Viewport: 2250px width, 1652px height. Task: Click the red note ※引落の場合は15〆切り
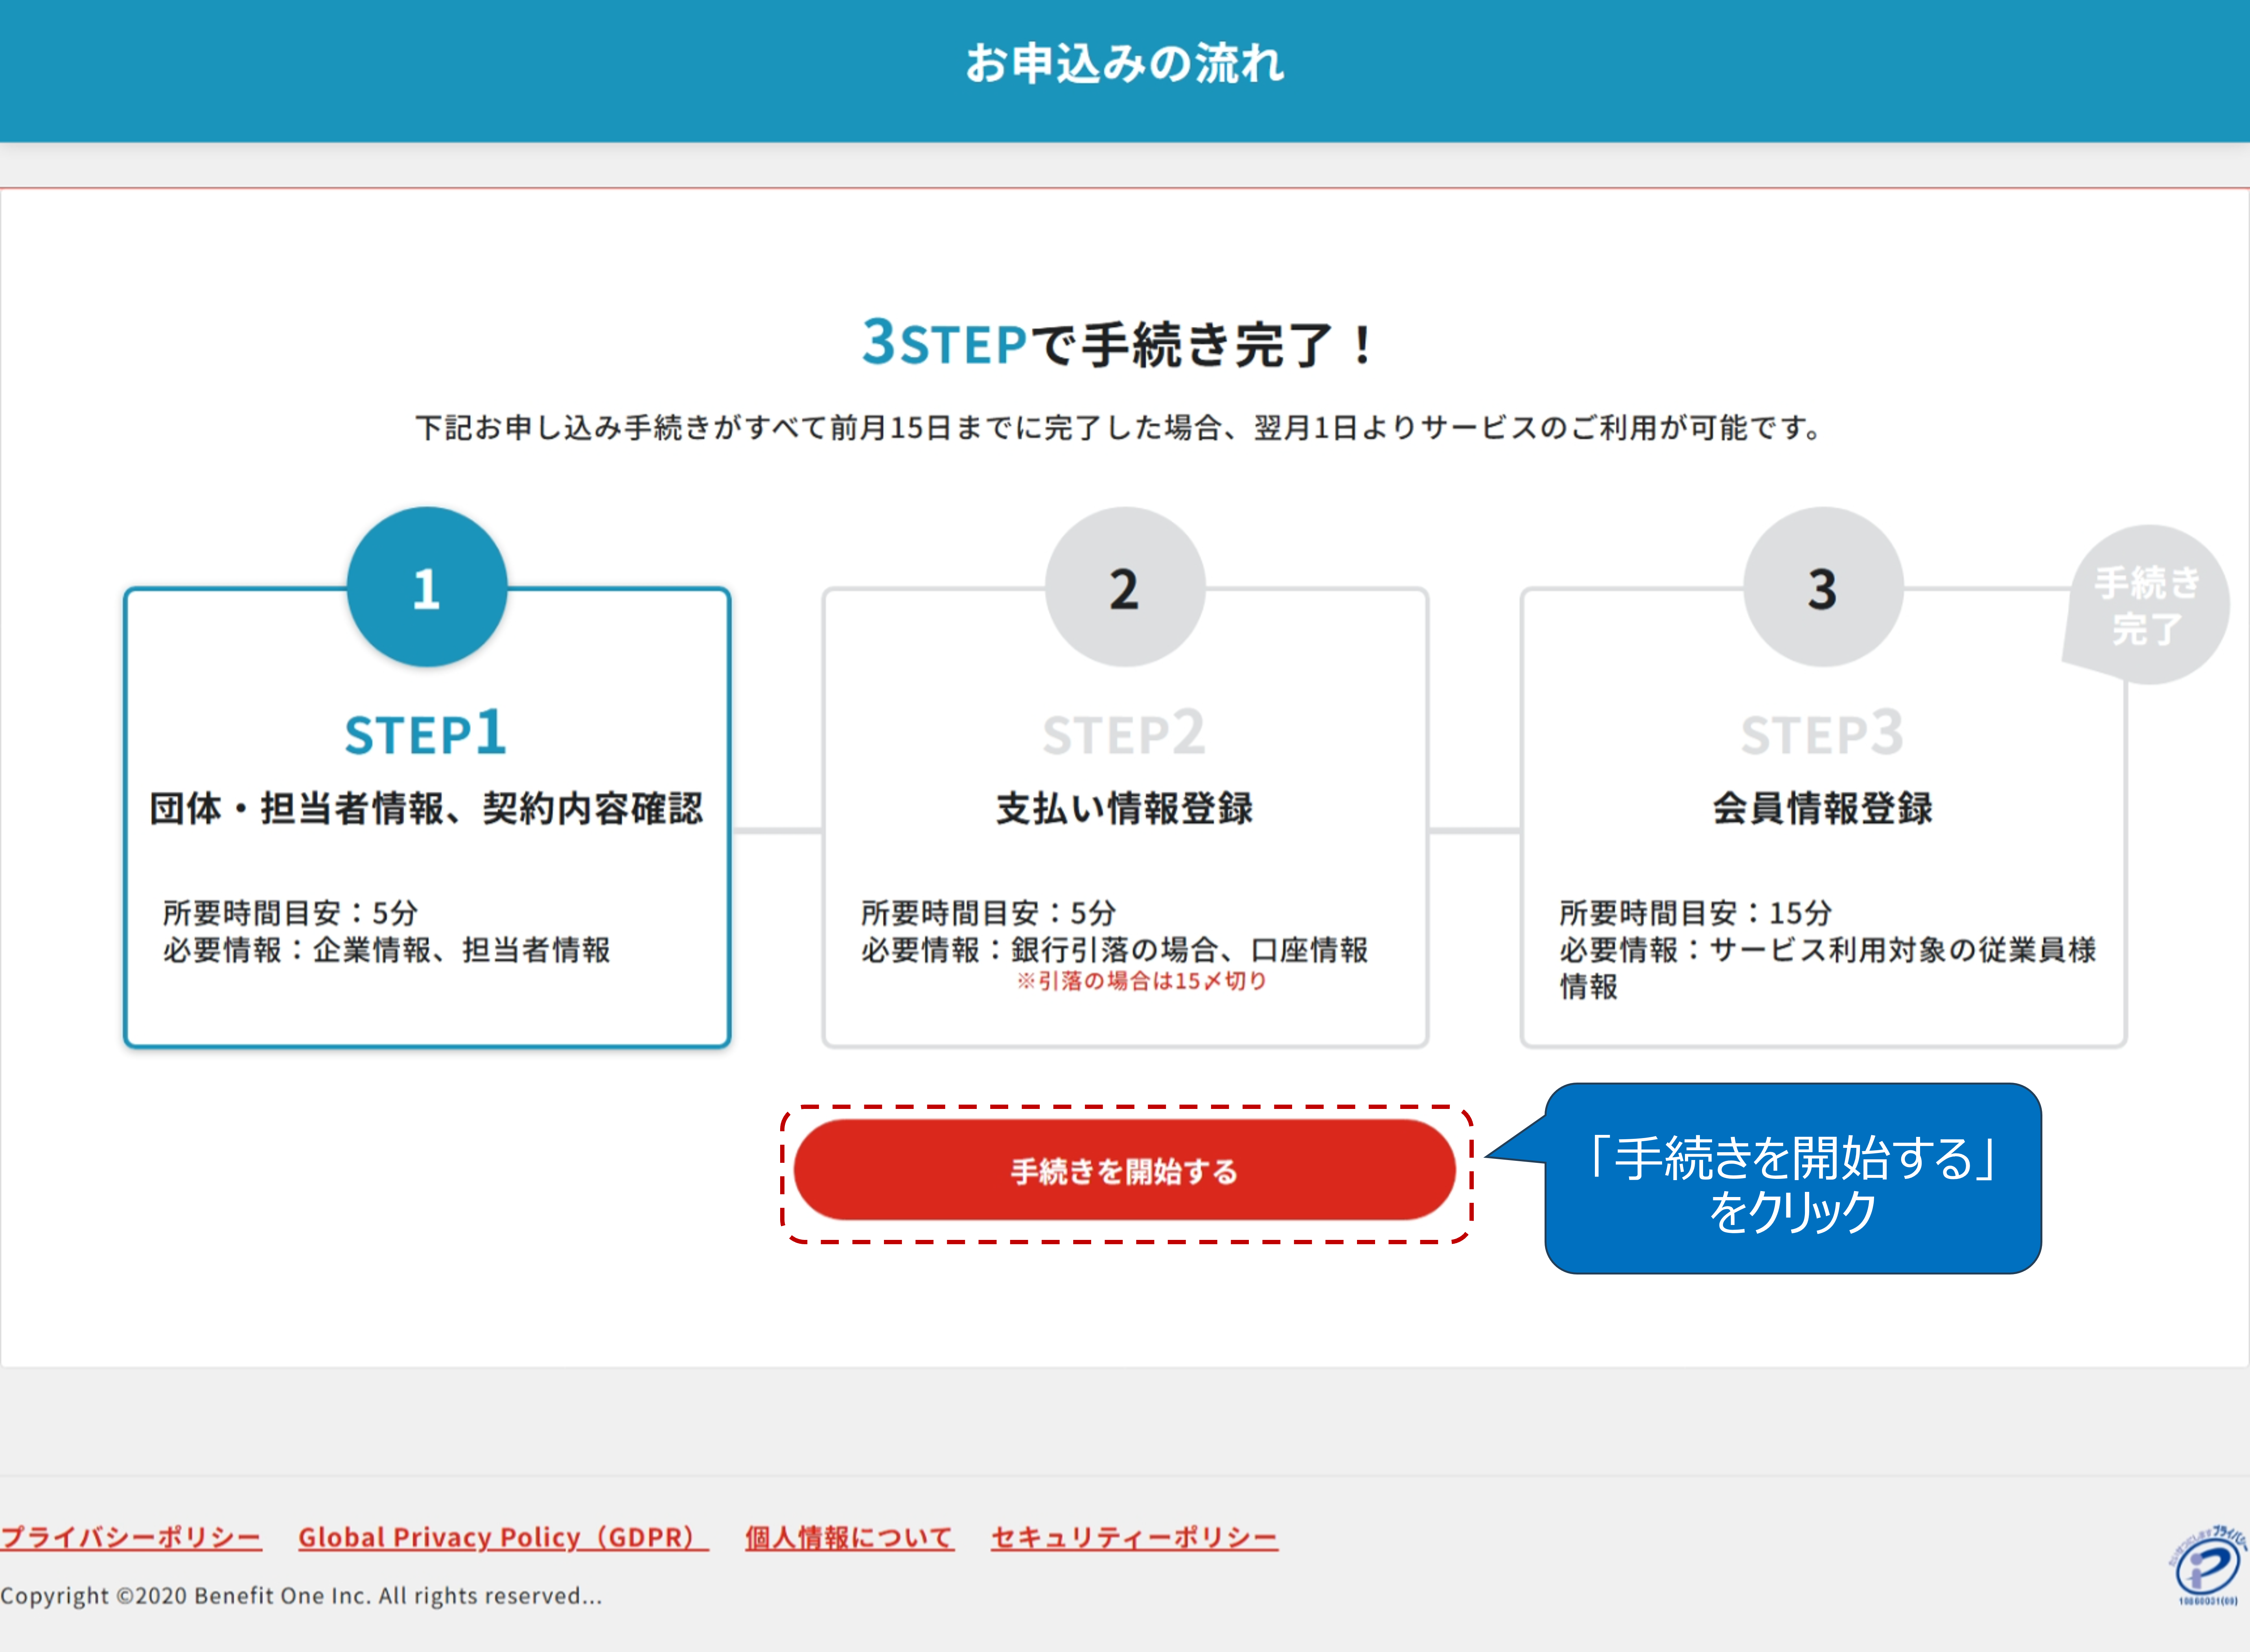pyautogui.click(x=1141, y=981)
